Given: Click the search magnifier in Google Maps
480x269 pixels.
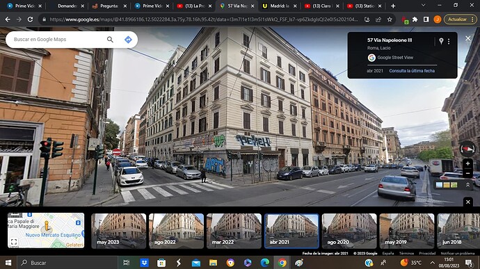Looking at the screenshot, I should pyautogui.click(x=110, y=40).
